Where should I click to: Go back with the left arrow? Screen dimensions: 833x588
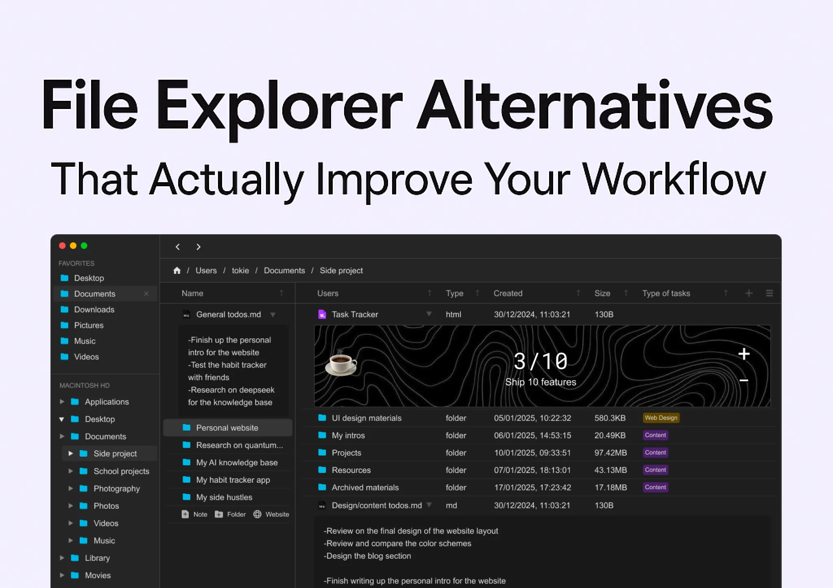pos(178,247)
